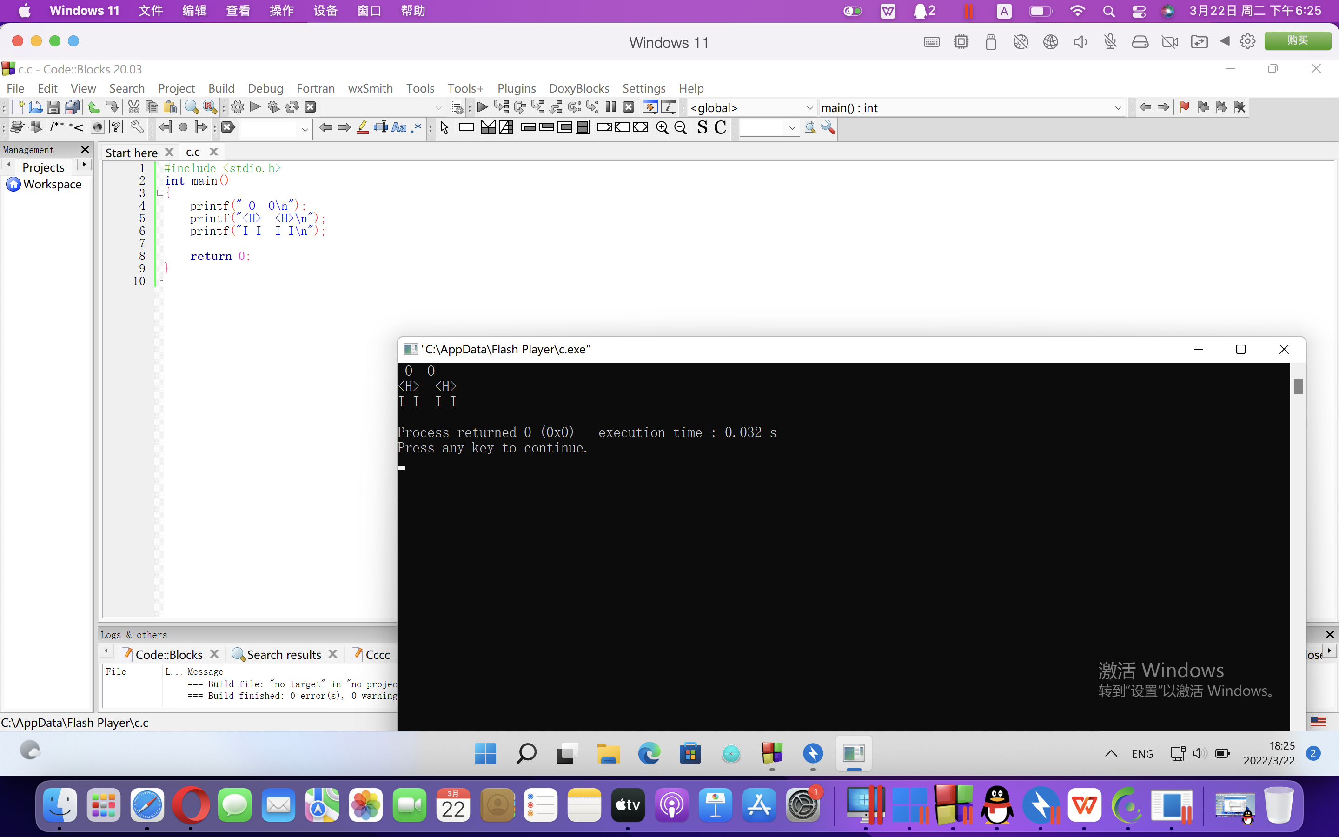This screenshot has width=1339, height=837.
Task: Click the console window vertical scrollbar thumb
Action: 1298,386
